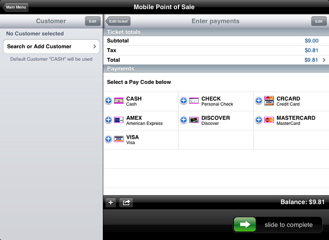Go back to Main Menu
Image resolution: width=329 pixels, height=240 pixels.
(x=16, y=7)
